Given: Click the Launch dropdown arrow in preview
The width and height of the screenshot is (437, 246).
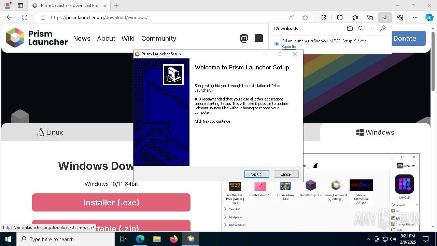Looking at the screenshot, I should [x=417, y=205].
